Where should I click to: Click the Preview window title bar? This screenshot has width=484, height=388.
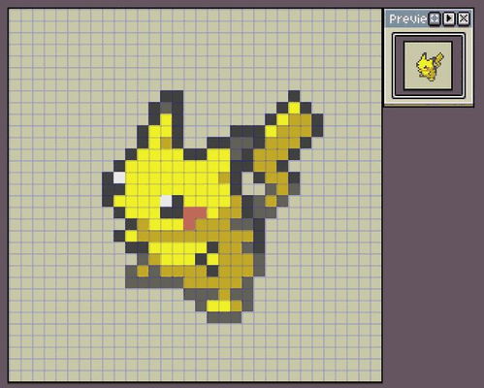[407, 18]
